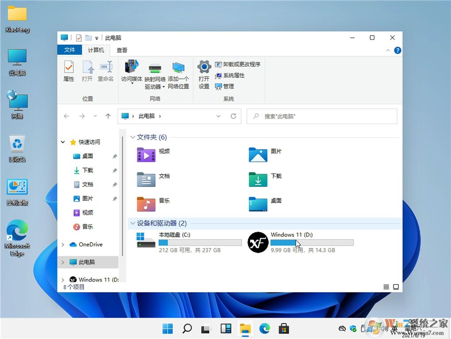This screenshot has height=339, width=451.
Task: Click the 搜索"此电脑" search box
Action: tap(321, 116)
